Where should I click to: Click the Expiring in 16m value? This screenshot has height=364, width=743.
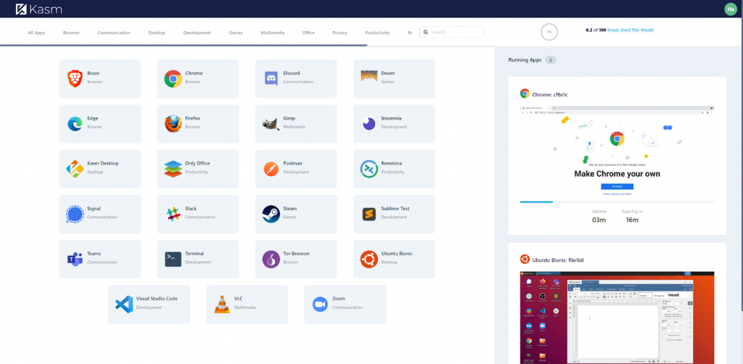tap(632, 220)
